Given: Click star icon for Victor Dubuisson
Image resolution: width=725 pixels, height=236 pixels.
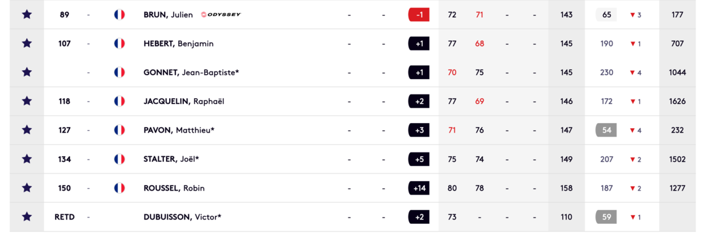Looking at the screenshot, I should coord(27,217).
